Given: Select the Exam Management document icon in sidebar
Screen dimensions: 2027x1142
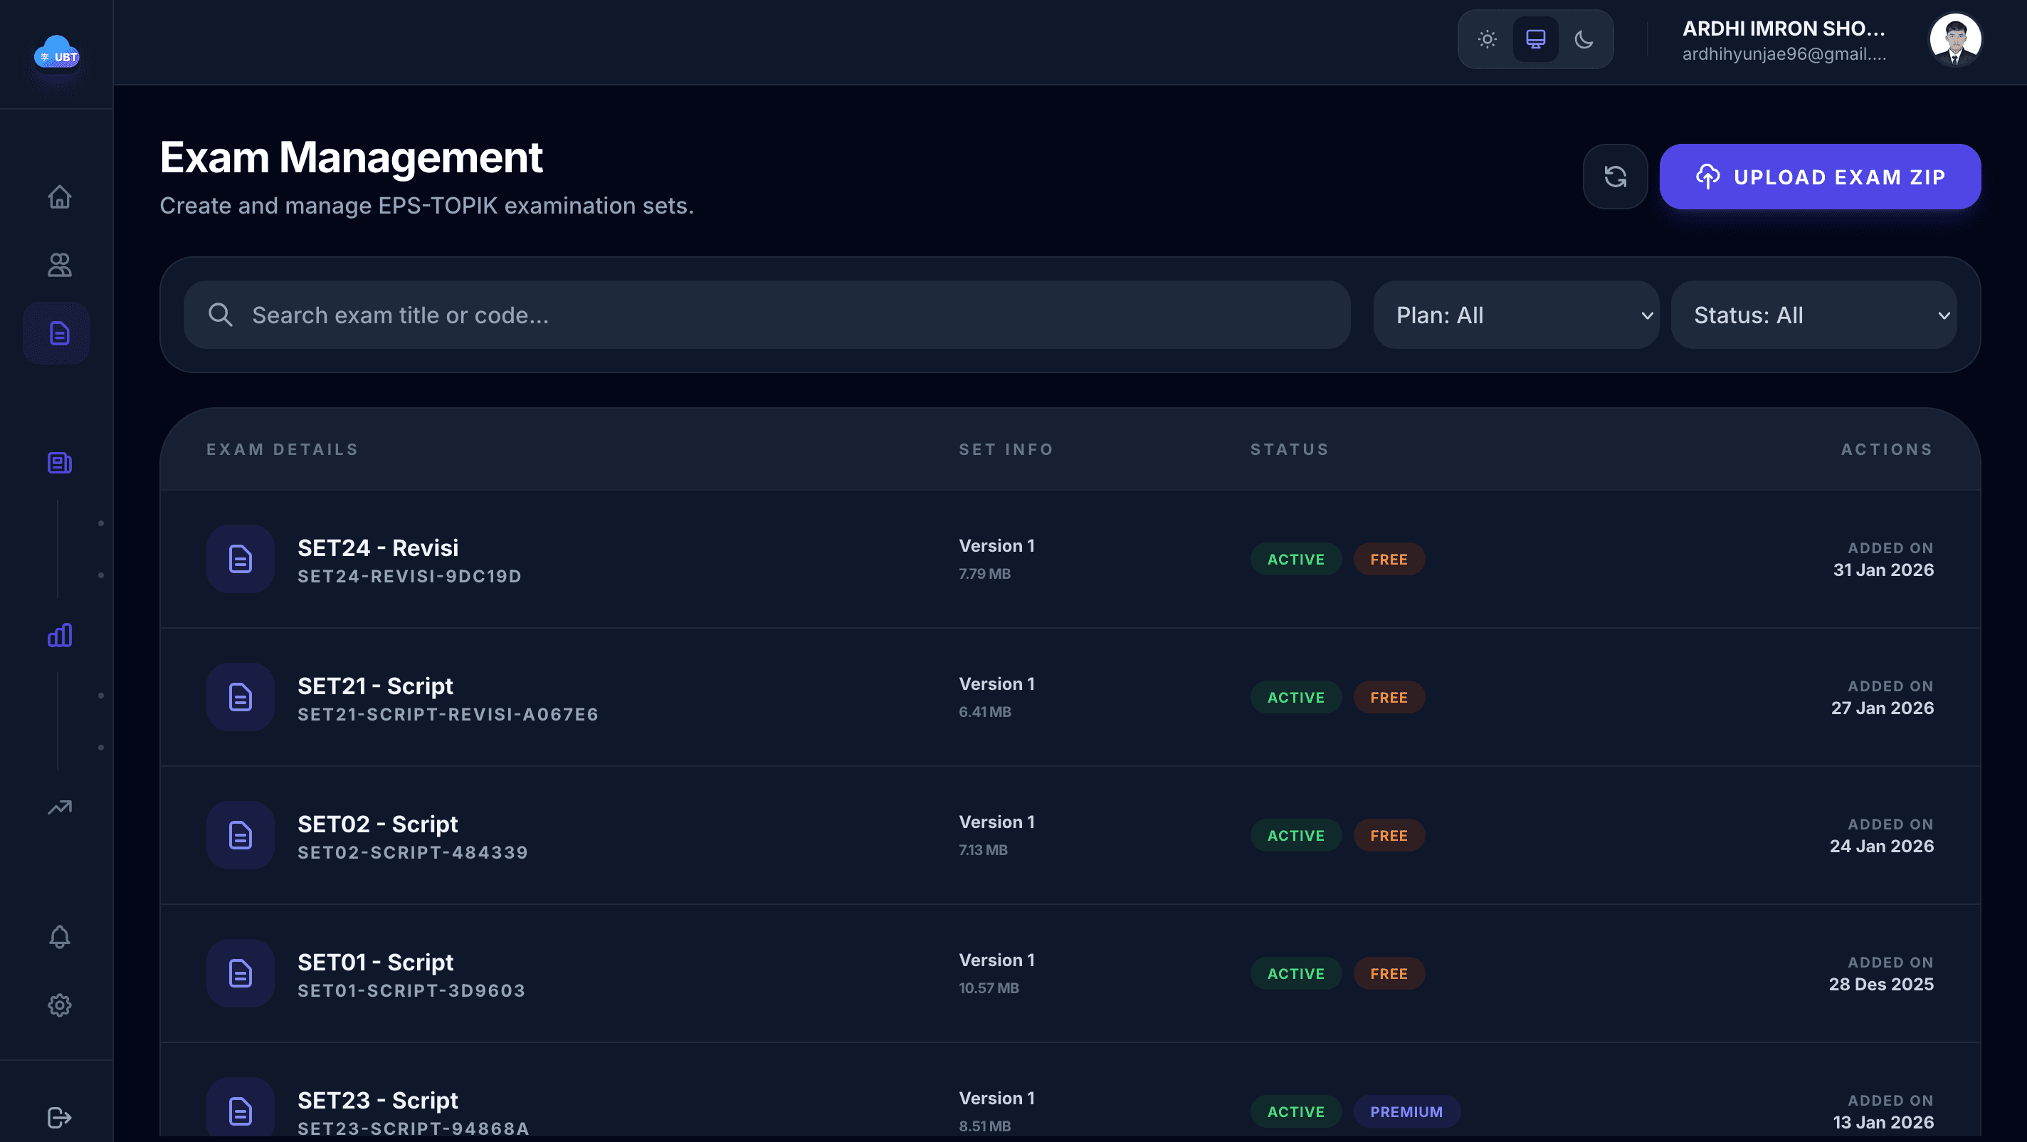Looking at the screenshot, I should (59, 334).
